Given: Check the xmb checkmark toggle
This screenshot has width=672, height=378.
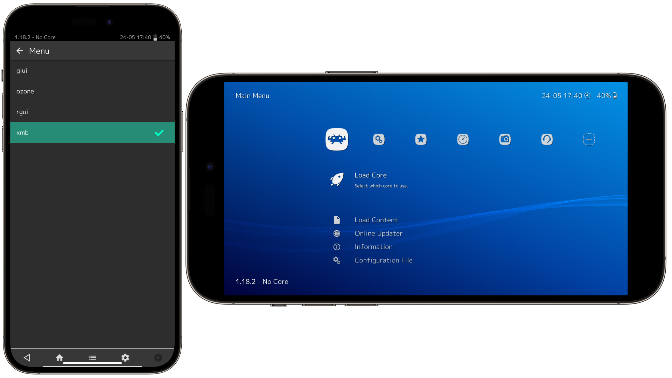Looking at the screenshot, I should (x=159, y=132).
